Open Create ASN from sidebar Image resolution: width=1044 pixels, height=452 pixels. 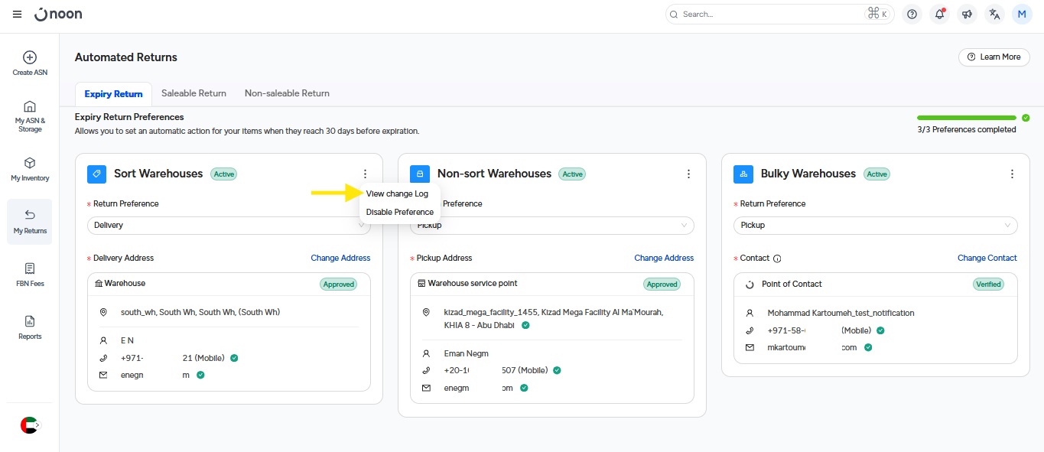[30, 62]
